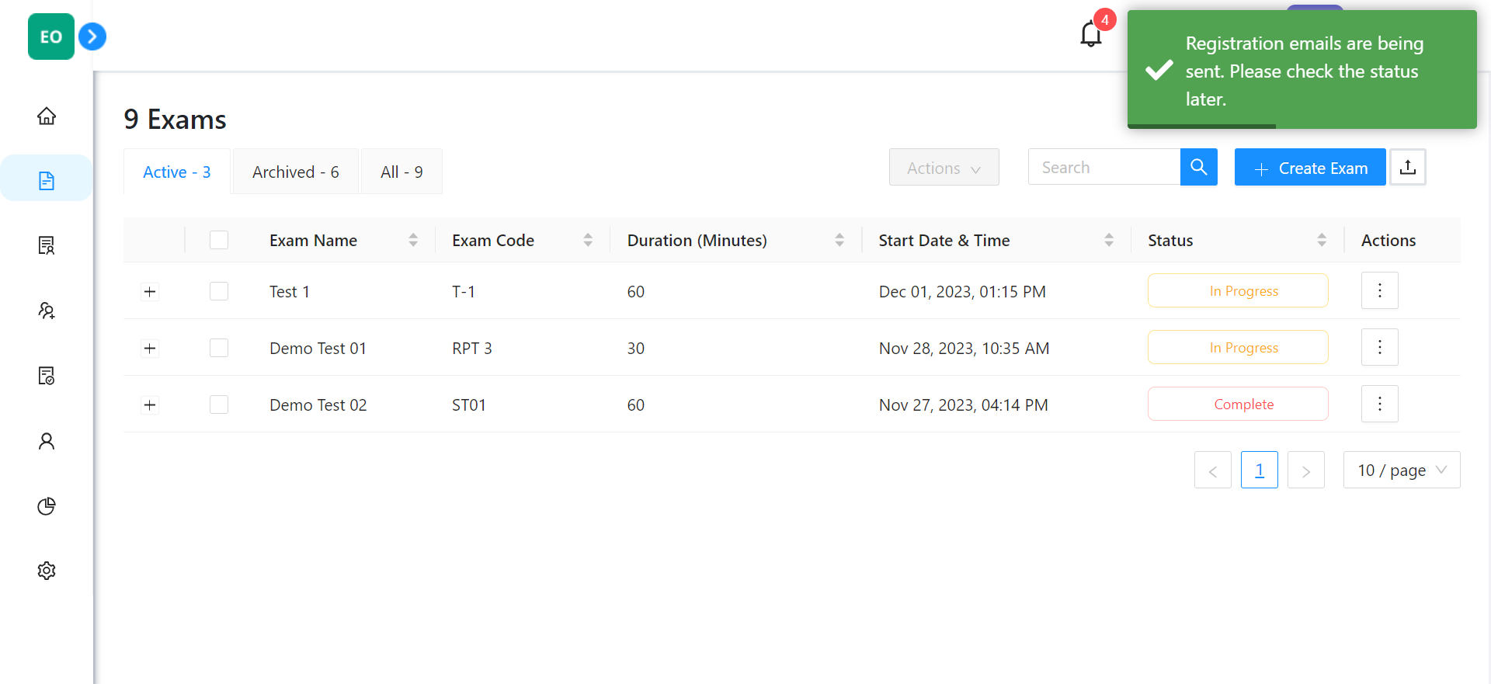Viewport: 1491px width, 684px height.
Task: Open three-dot actions menu for Test 1
Action: 1379,290
